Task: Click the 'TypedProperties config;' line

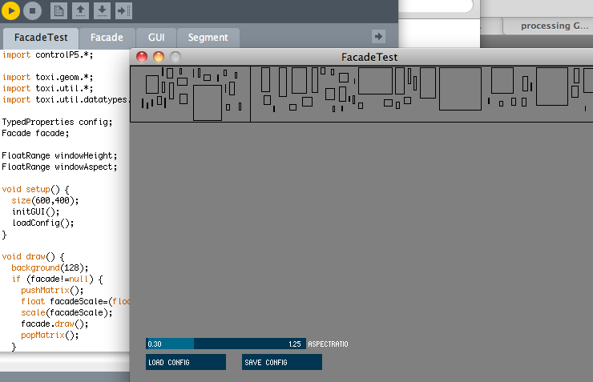Action: tap(57, 122)
